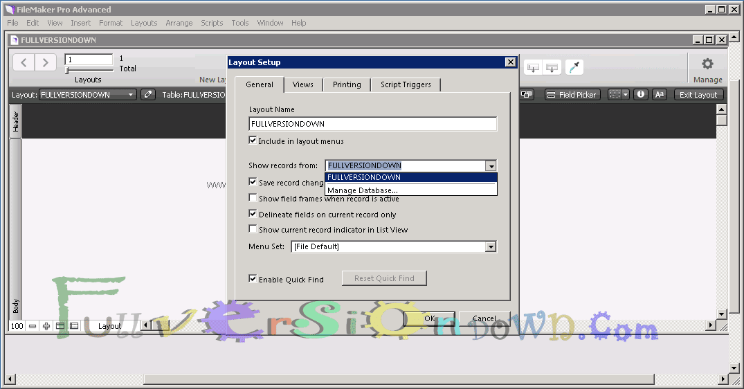Click the Exit Layout button
The width and height of the screenshot is (744, 389).
(698, 94)
